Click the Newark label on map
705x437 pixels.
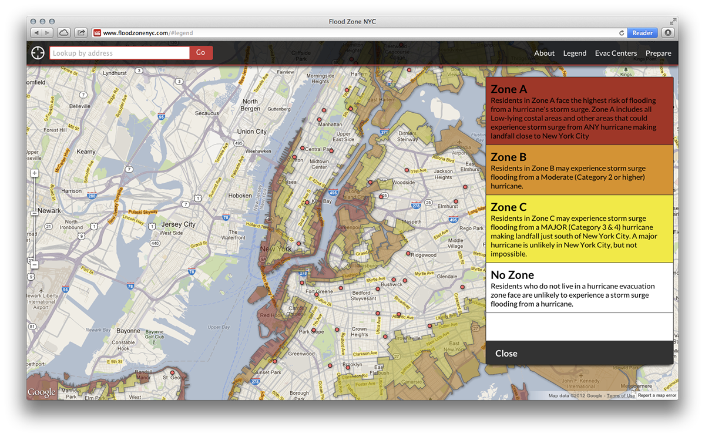49,211
